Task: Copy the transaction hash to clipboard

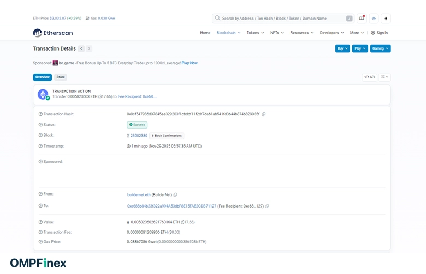Action: coord(264,114)
